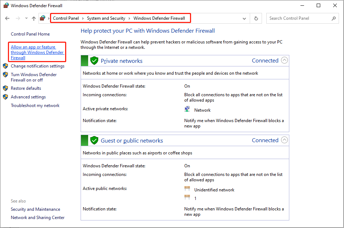Select Control Panel in breadcrumb

click(x=66, y=18)
